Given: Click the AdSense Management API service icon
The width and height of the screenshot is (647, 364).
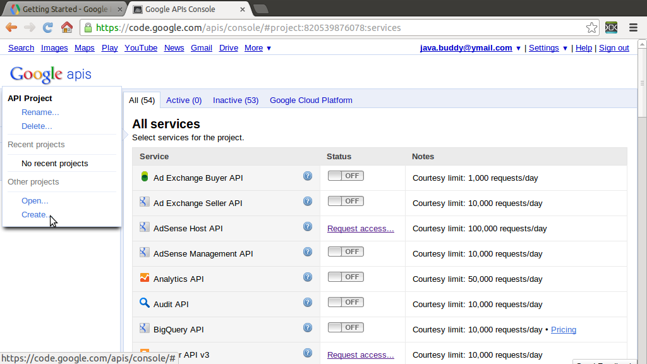Looking at the screenshot, I should point(145,252).
